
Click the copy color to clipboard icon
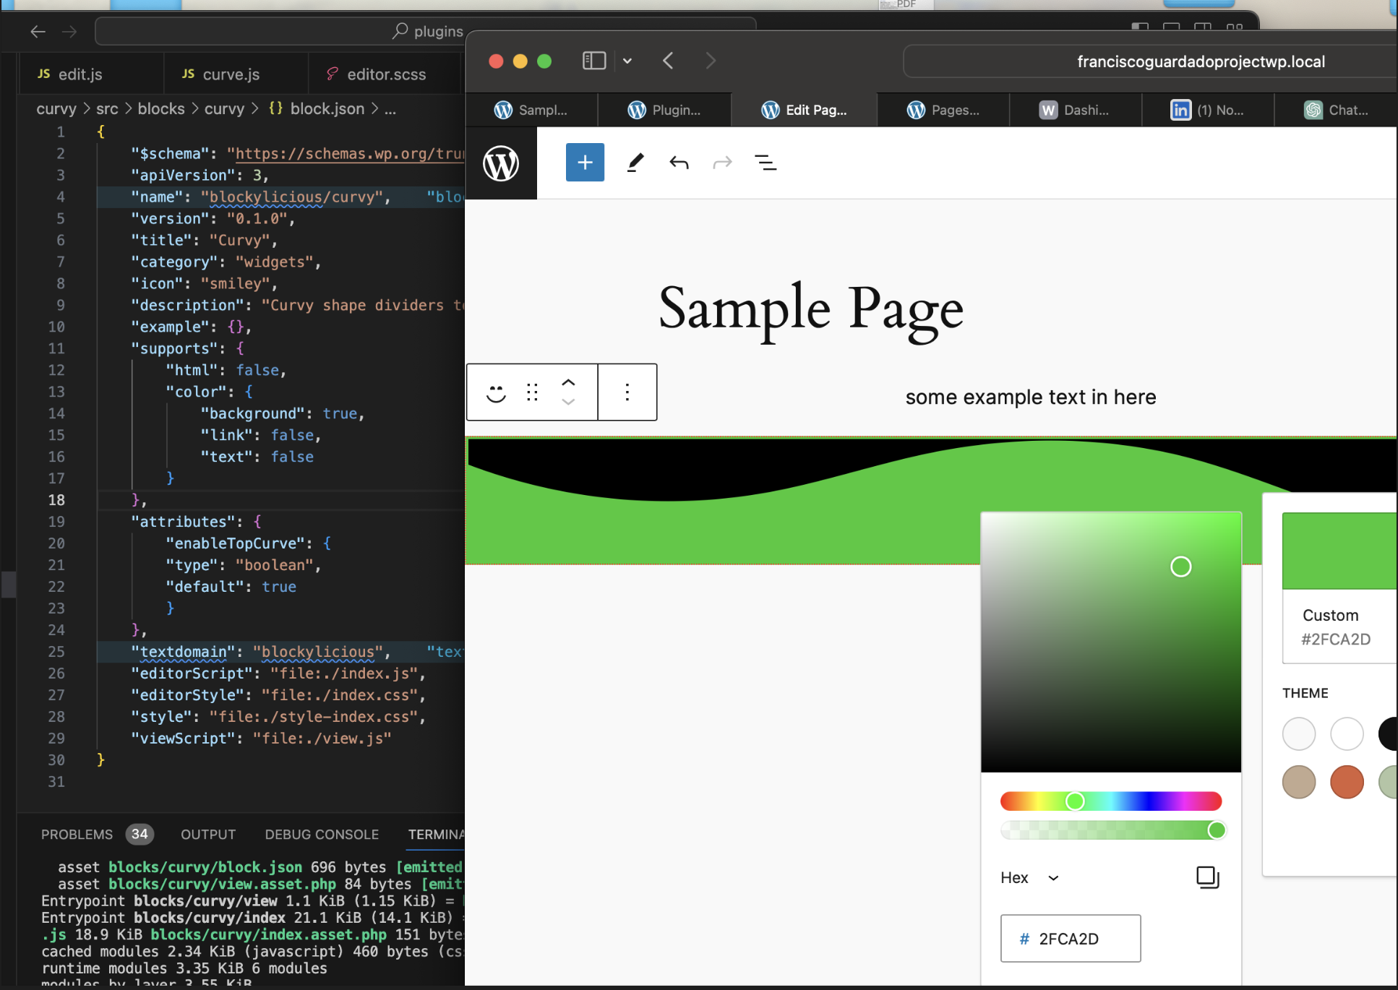1207,877
